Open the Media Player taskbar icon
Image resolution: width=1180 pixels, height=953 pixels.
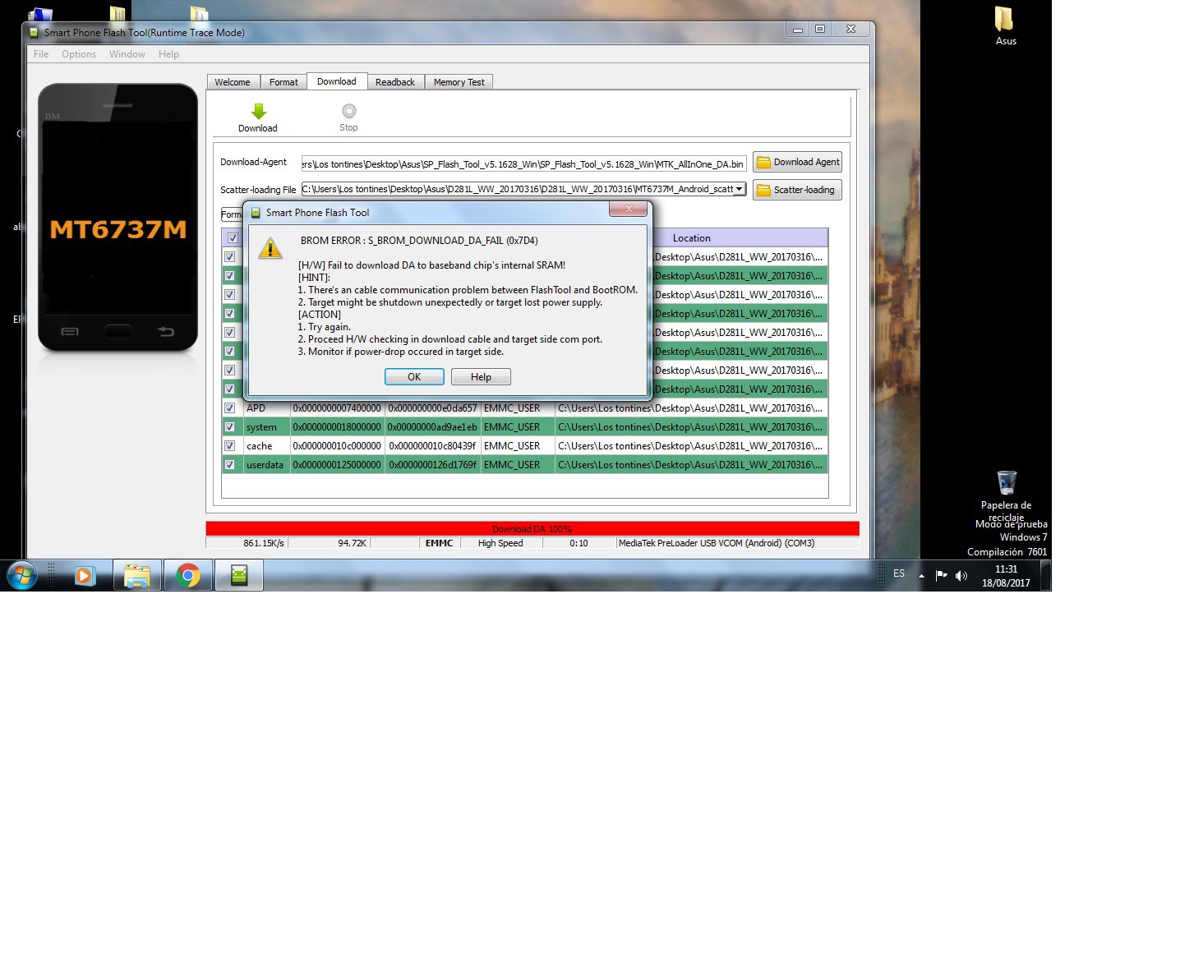84,576
